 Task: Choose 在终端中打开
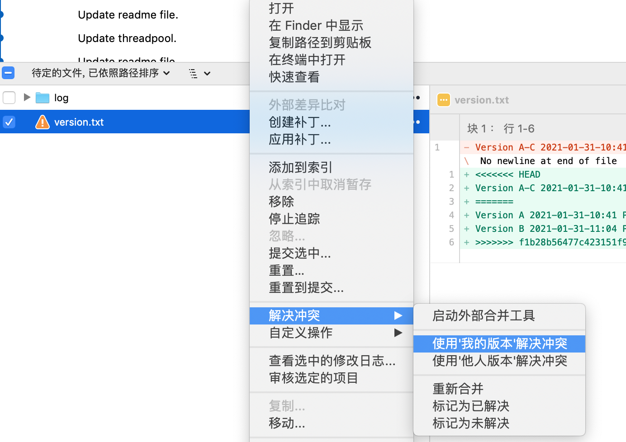tap(332, 60)
